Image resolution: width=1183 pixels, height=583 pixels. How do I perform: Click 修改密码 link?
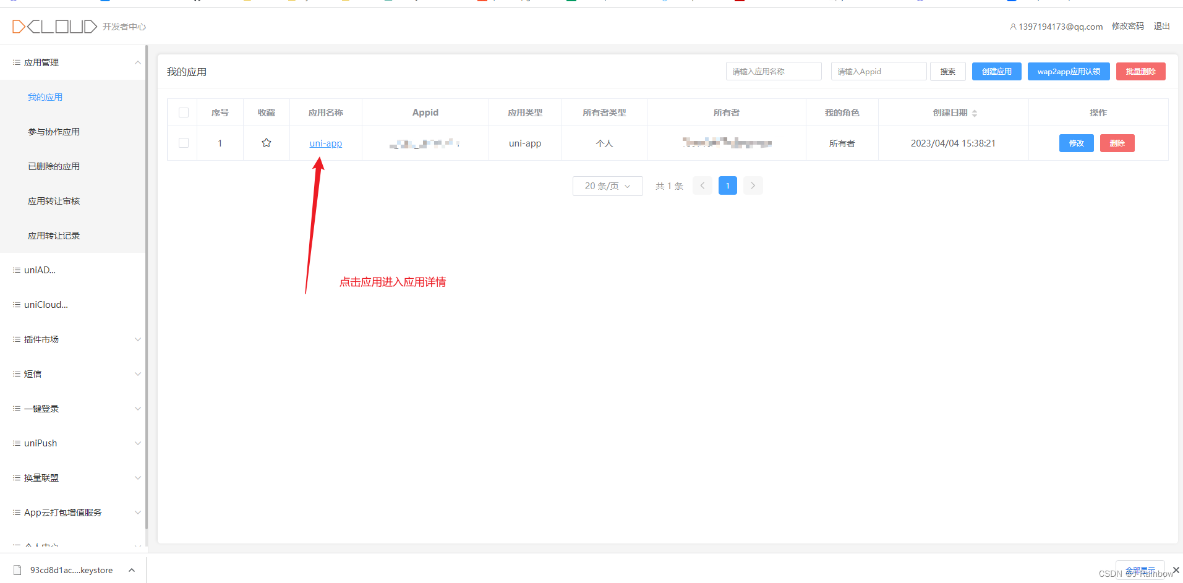point(1128,26)
